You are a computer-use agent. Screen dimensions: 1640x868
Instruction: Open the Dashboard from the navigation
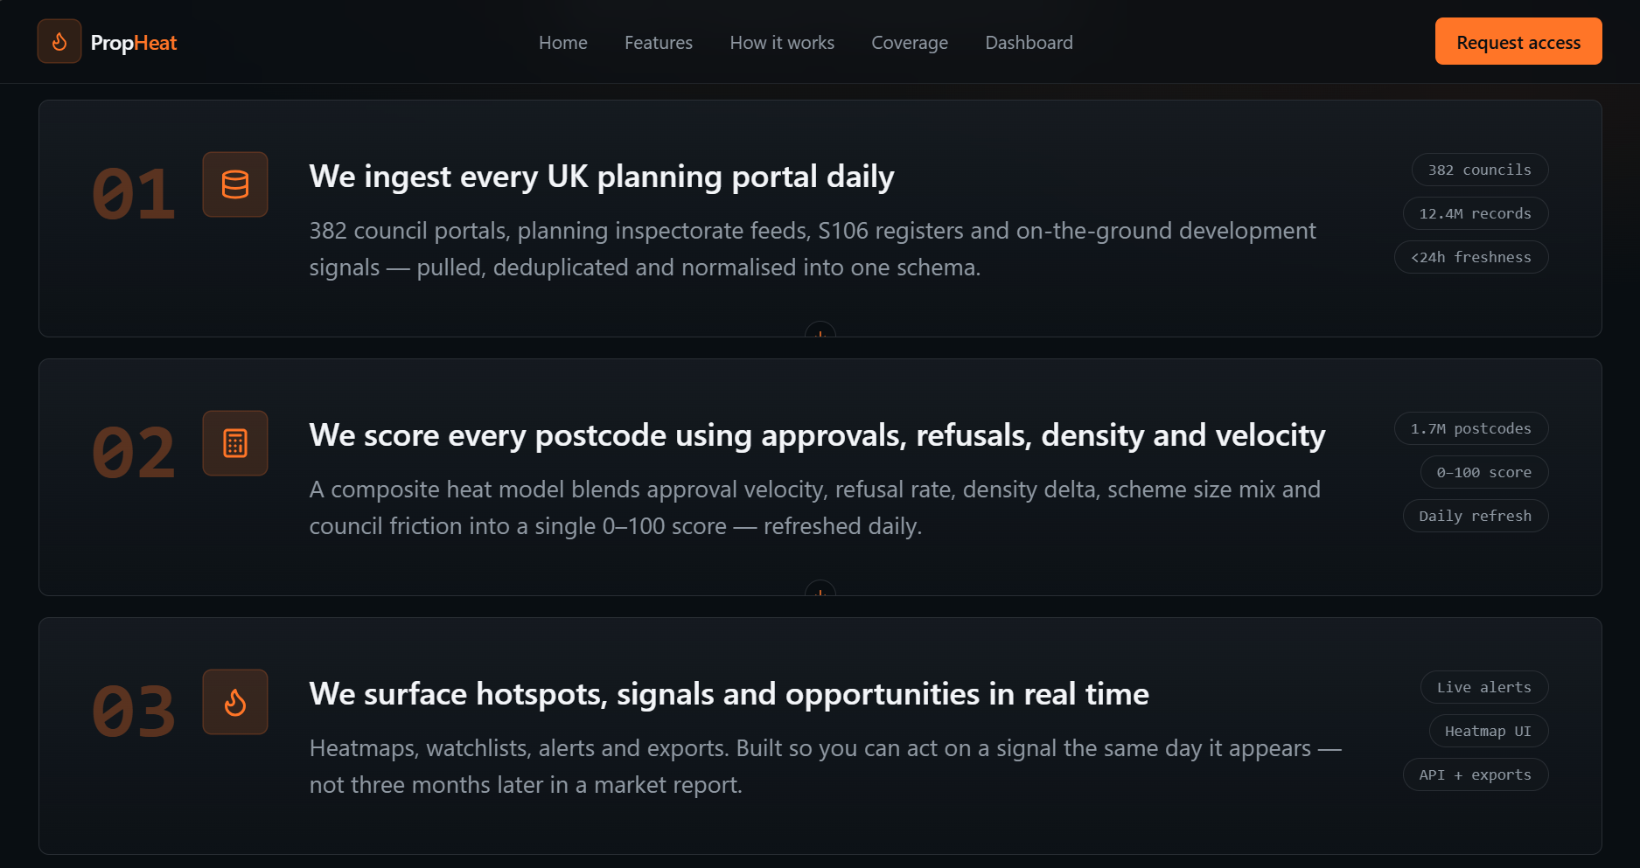pyautogui.click(x=1029, y=42)
